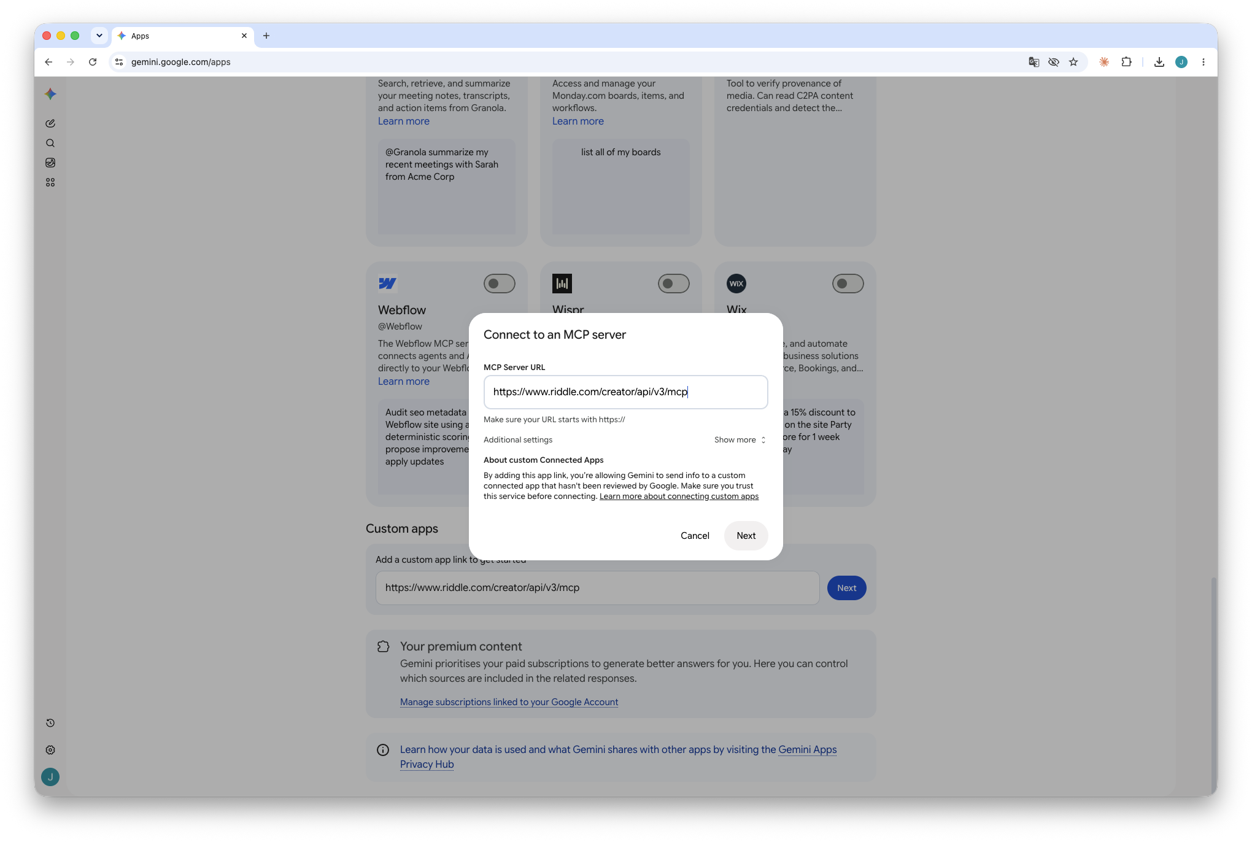Click the Webflow app logo
This screenshot has height=842, width=1252.
pos(388,283)
